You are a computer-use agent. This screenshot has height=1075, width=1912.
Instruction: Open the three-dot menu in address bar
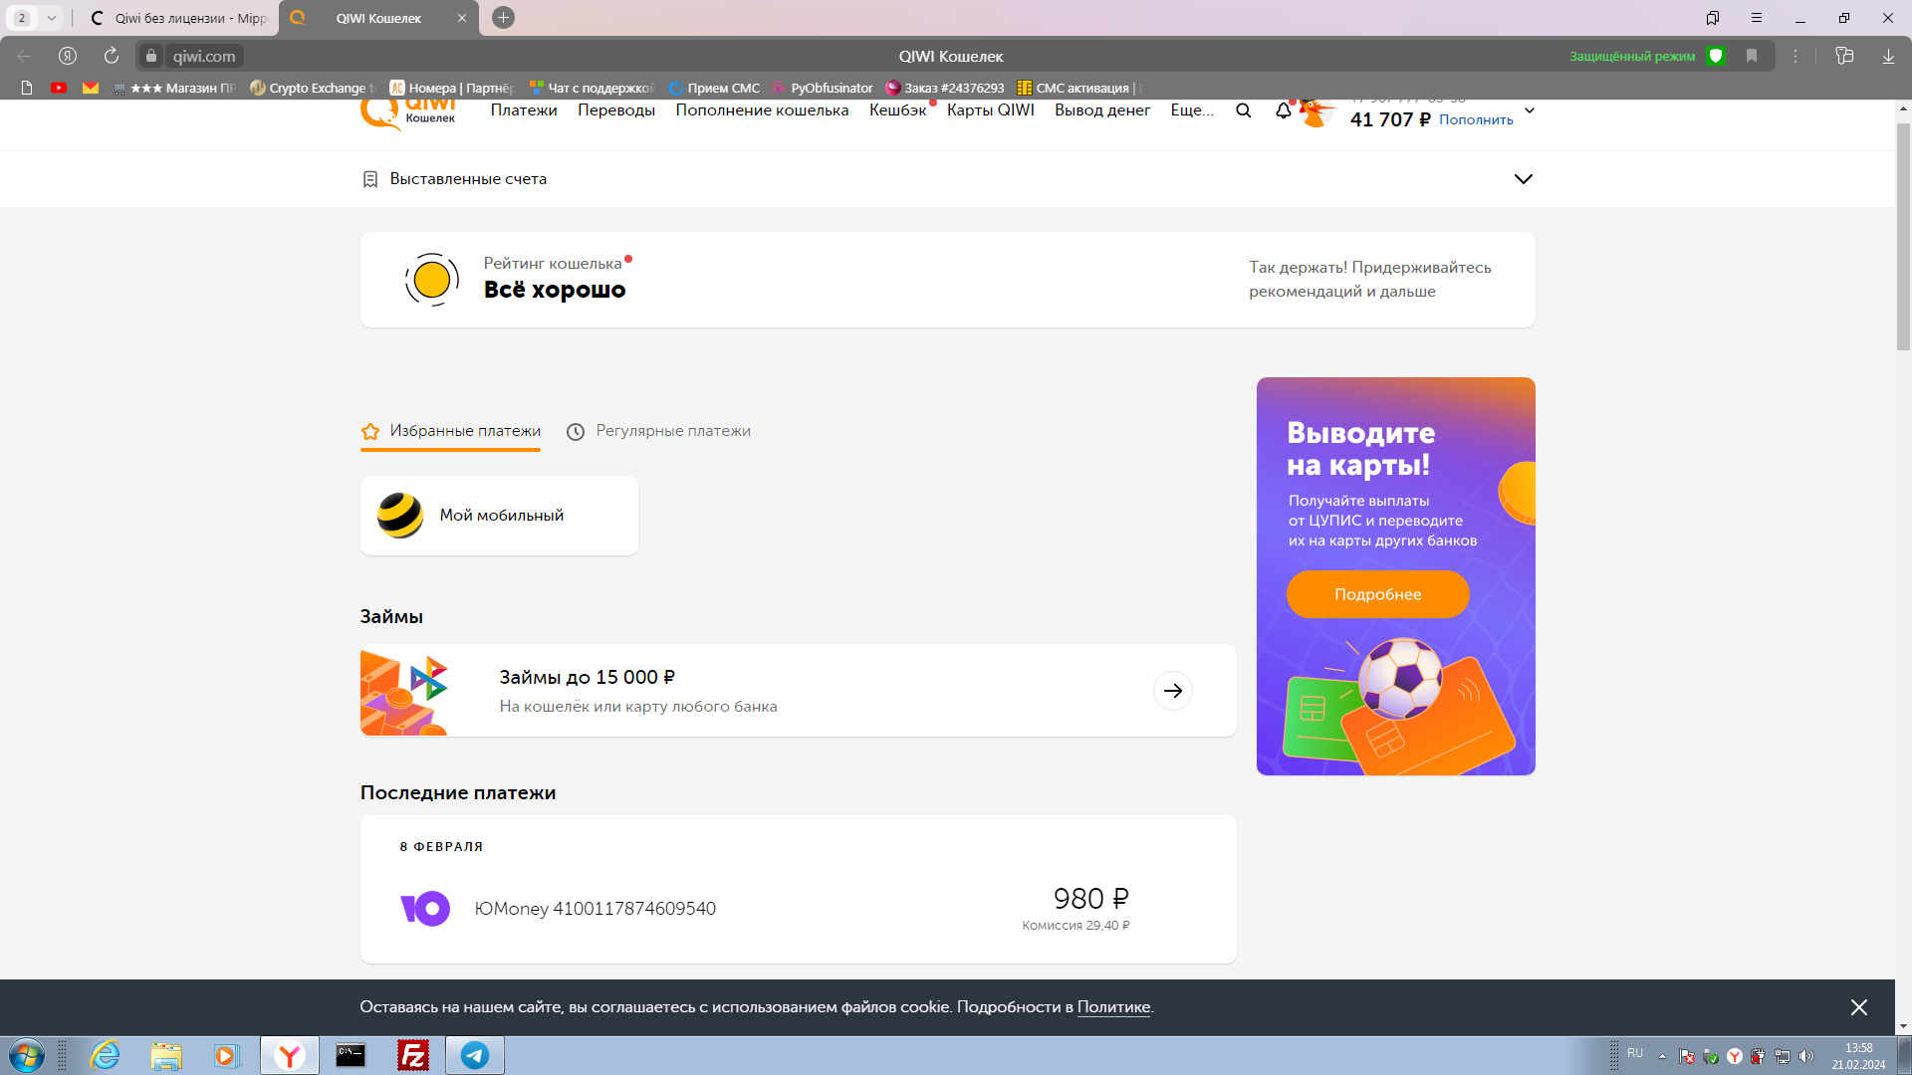click(x=1795, y=56)
